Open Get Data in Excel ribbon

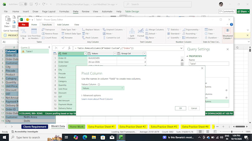tap(7, 22)
